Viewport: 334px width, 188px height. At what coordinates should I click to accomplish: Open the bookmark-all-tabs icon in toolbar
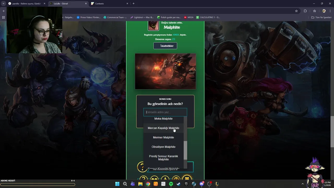(314, 11)
